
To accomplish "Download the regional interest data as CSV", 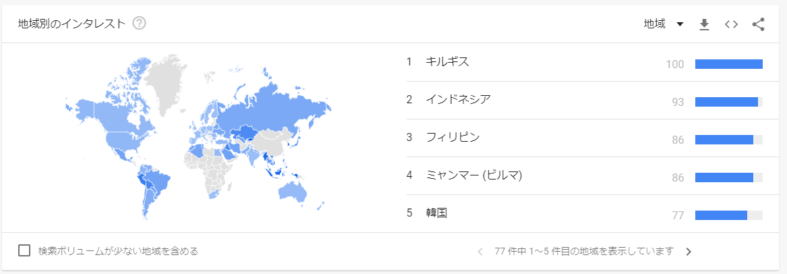I will [x=704, y=24].
